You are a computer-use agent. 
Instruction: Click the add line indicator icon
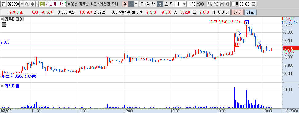pyautogui.click(x=216, y=4)
